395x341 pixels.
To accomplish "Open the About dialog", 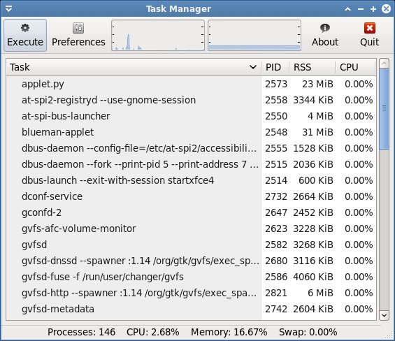I will pyautogui.click(x=325, y=35).
